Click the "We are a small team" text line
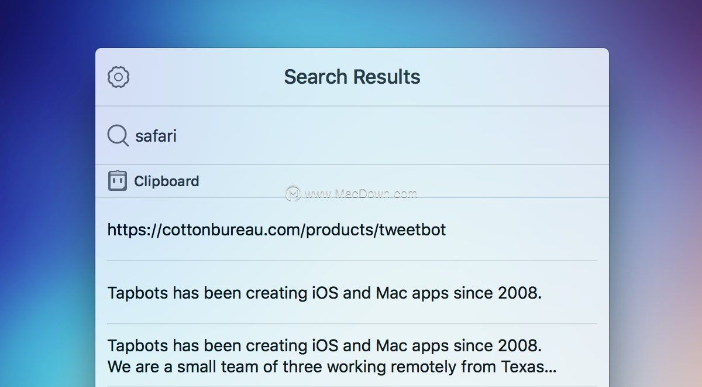The height and width of the screenshot is (387, 702). 332,367
